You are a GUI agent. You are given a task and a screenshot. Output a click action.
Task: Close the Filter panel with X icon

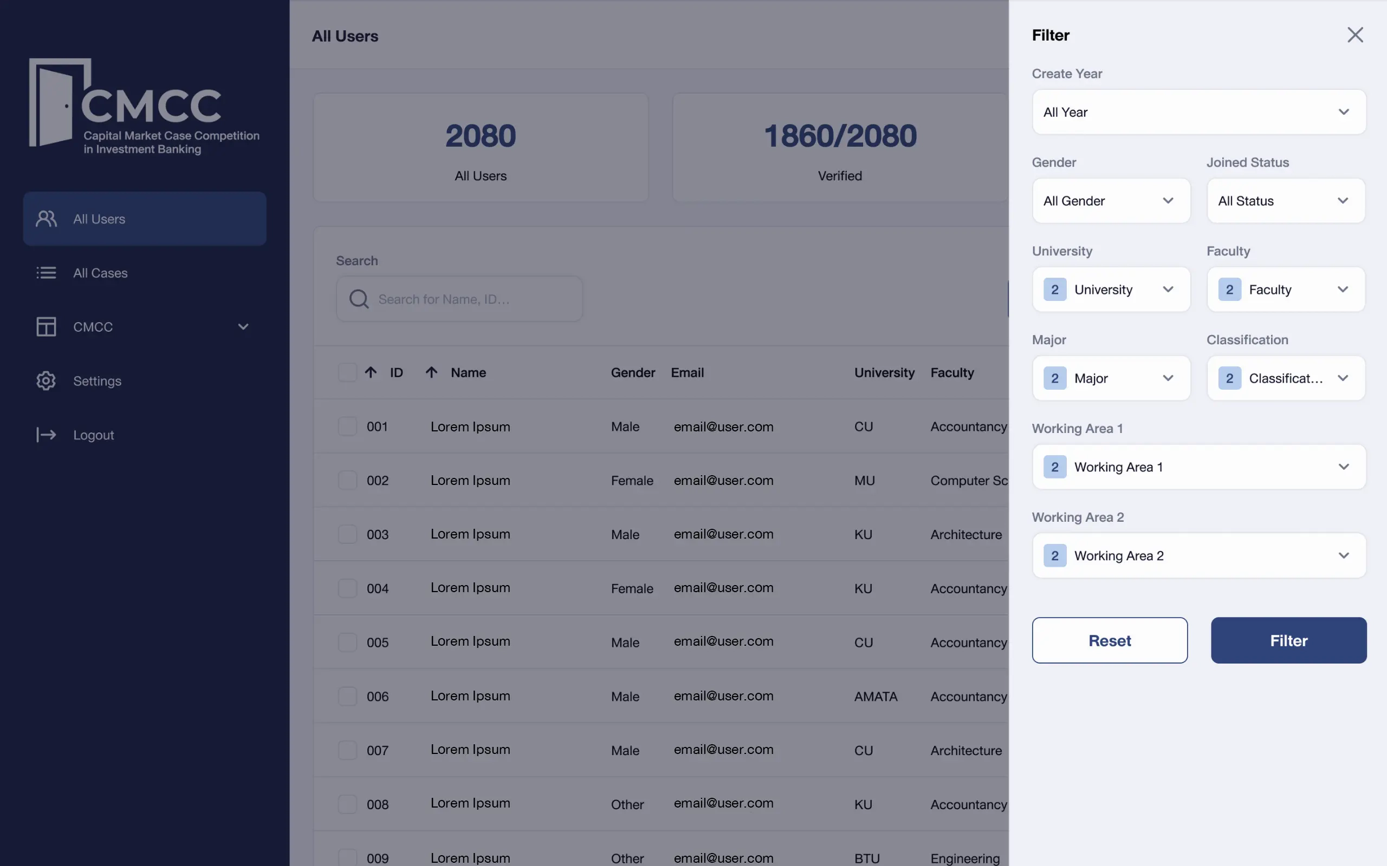[x=1354, y=35]
